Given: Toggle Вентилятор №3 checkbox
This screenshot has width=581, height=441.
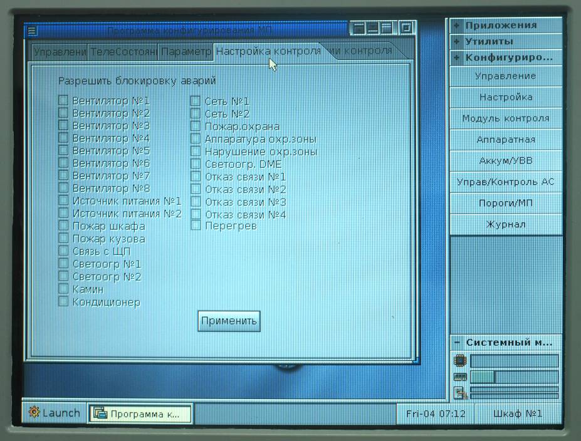Looking at the screenshot, I should (x=63, y=125).
